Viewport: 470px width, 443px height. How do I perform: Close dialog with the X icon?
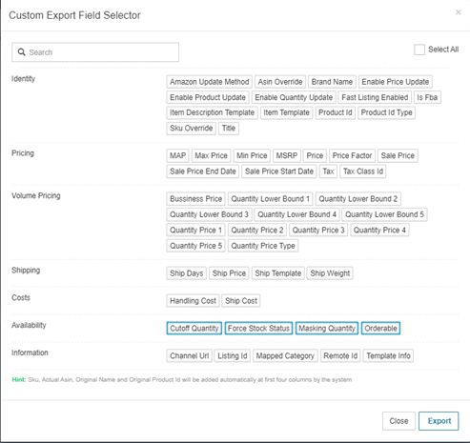pos(458,12)
